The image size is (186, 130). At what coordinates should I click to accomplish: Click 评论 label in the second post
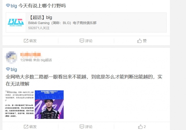(89, 127)
